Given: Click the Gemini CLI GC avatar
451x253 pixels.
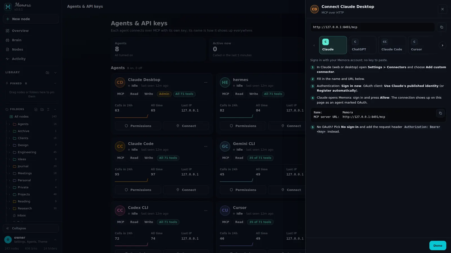Looking at the screenshot, I should coord(225,146).
